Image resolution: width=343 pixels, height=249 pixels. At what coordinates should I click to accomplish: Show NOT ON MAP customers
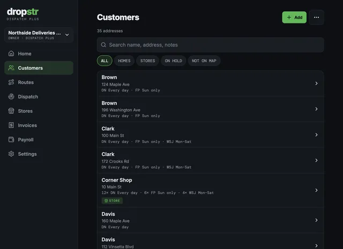(x=204, y=61)
